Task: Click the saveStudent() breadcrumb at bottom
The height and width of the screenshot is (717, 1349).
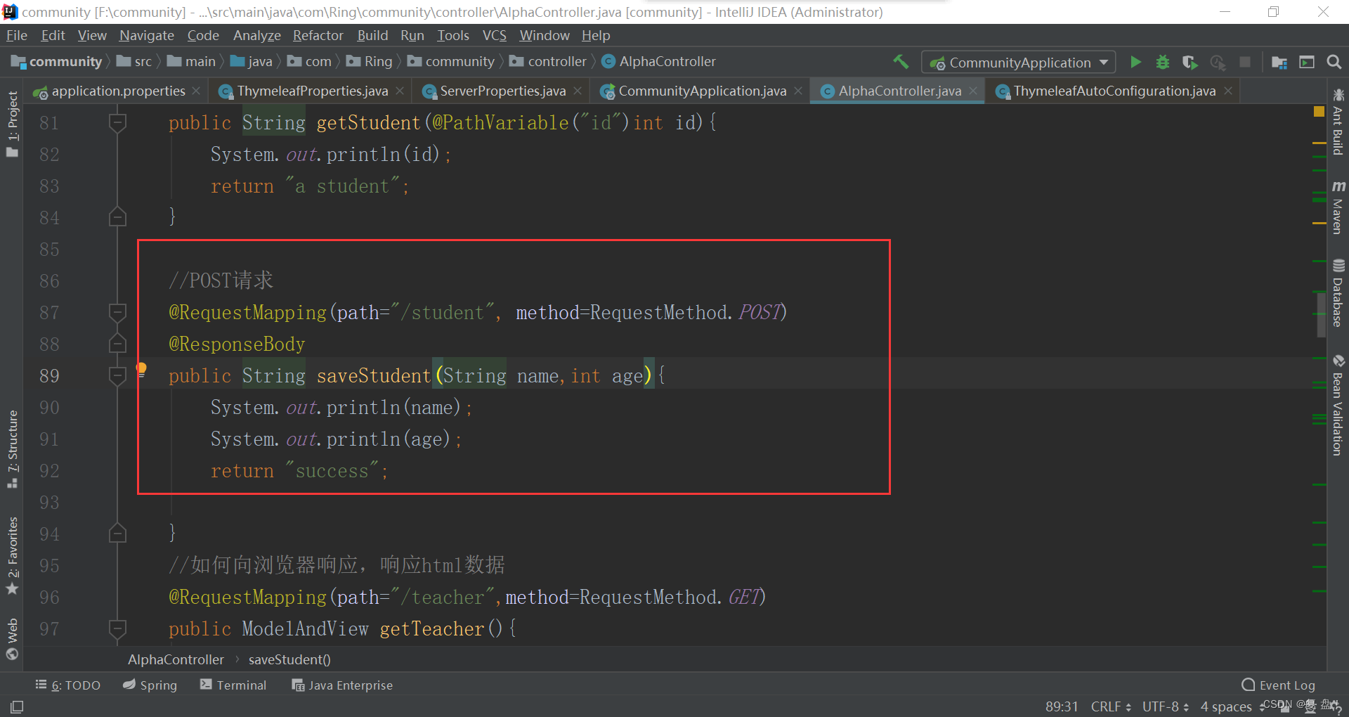Action: (x=289, y=659)
